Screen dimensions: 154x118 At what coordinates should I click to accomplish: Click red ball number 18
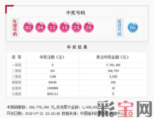[65, 27]
